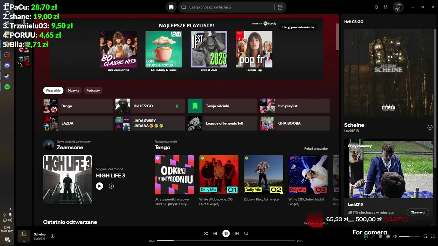Open Windows notification center with 14 badge

coord(7,240)
